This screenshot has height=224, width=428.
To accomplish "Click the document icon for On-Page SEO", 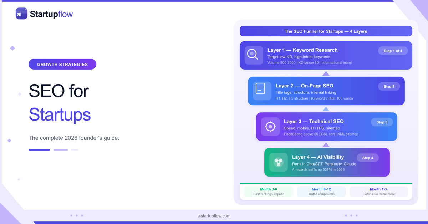I will (262, 91).
